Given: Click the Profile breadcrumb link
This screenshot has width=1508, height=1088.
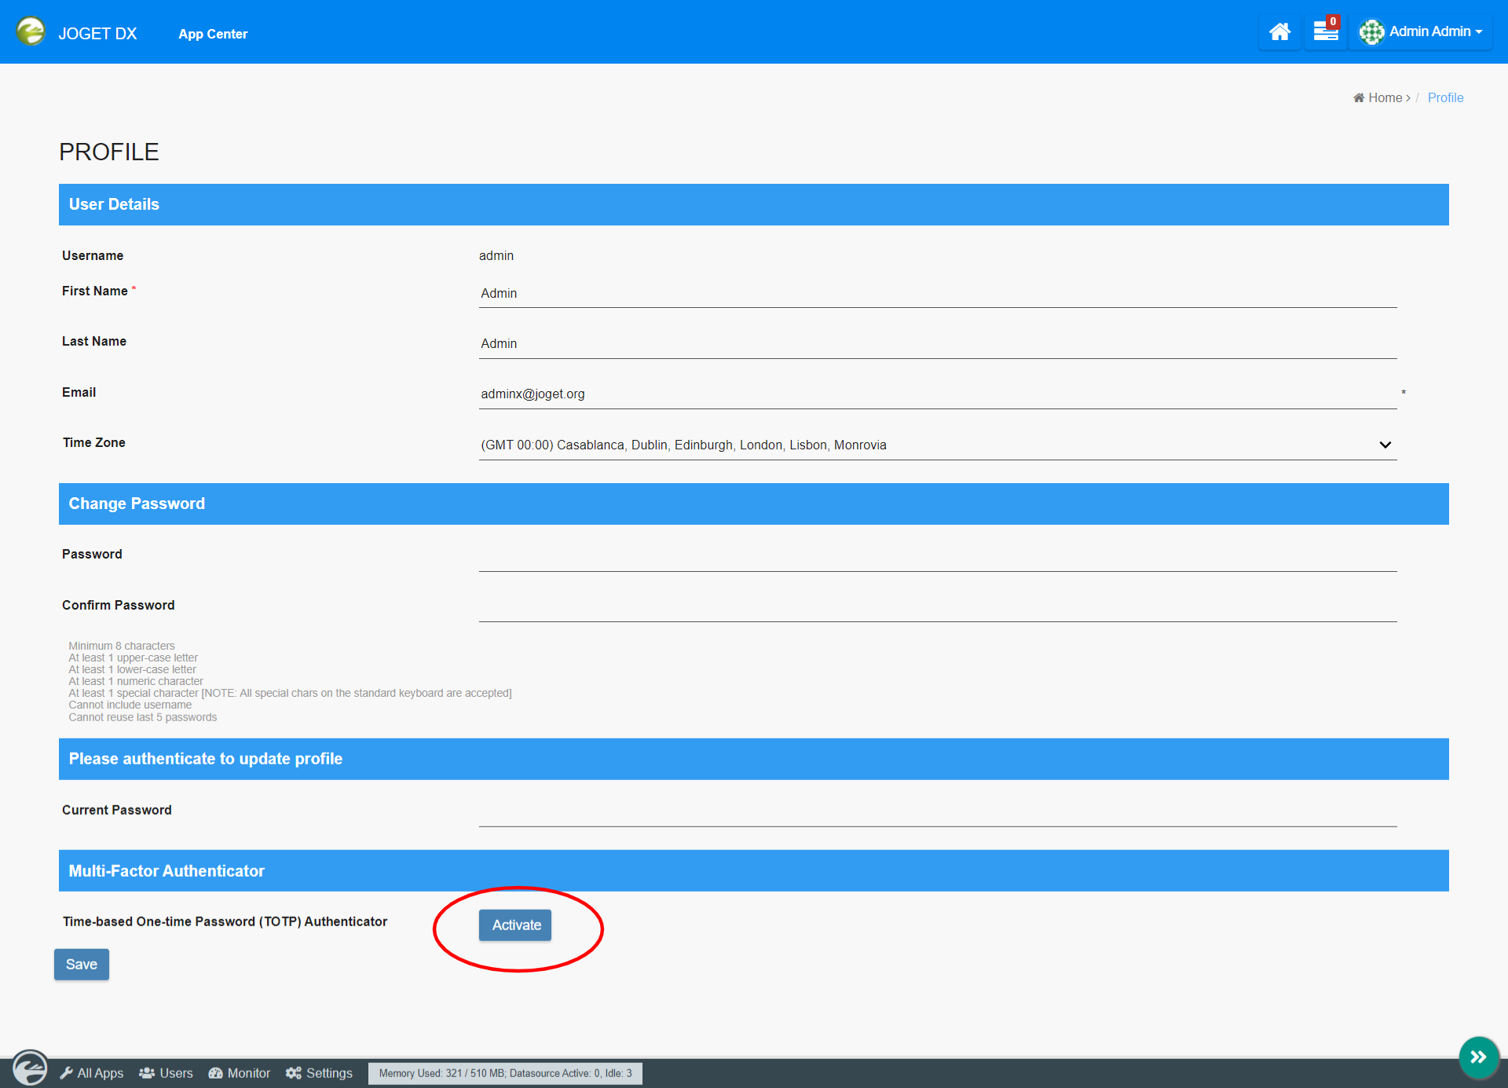Looking at the screenshot, I should pyautogui.click(x=1445, y=97).
